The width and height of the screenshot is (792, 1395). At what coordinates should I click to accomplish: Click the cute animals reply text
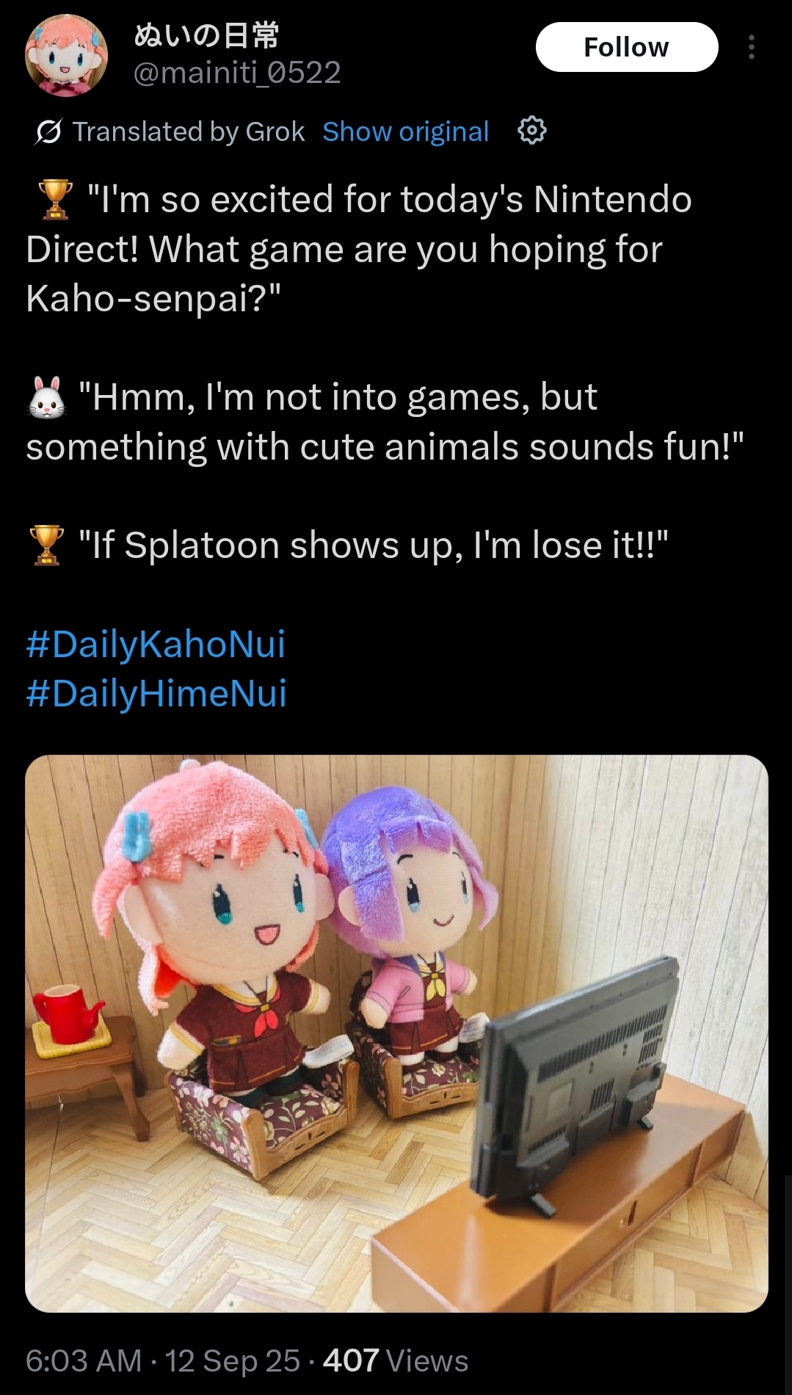(x=385, y=421)
